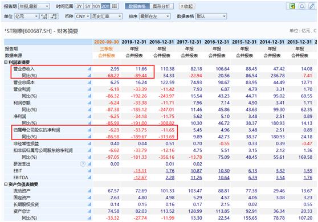
Task: Click the Excel export icon
Action: [292, 6]
